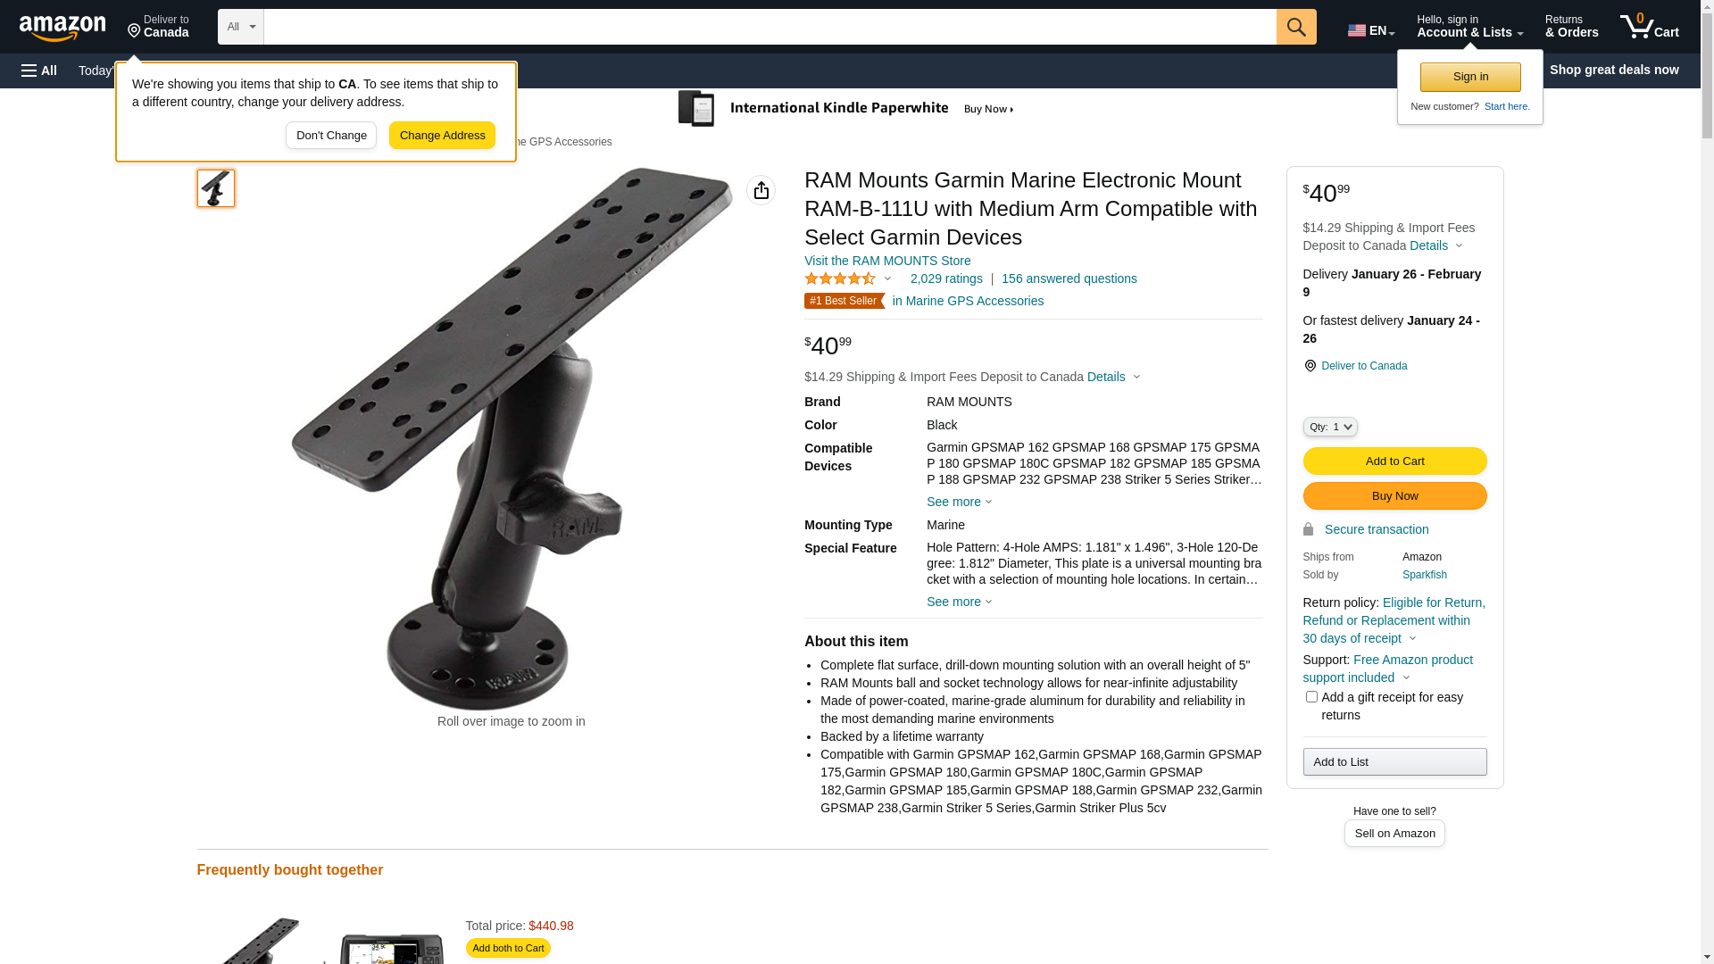The width and height of the screenshot is (1714, 964).
Task: Open Returns & Orders menu
Action: point(1571,27)
